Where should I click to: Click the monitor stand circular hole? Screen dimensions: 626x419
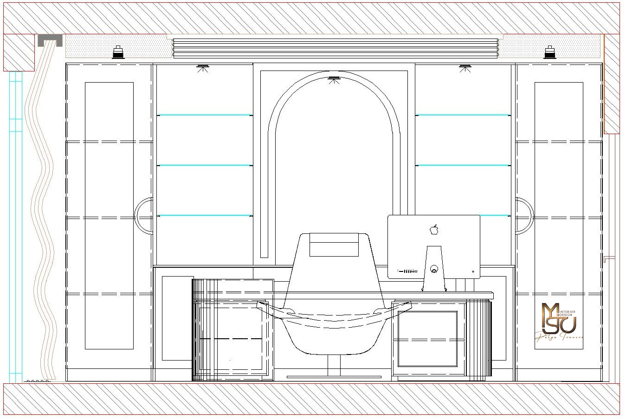[434, 268]
